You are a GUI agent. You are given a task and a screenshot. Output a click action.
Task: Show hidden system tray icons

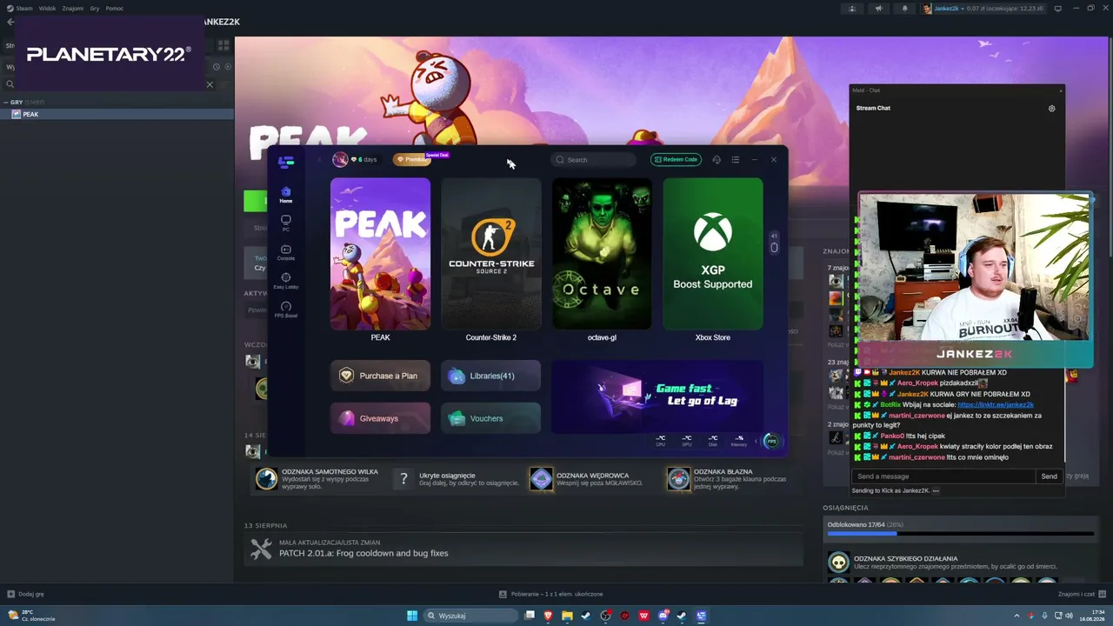1016,616
